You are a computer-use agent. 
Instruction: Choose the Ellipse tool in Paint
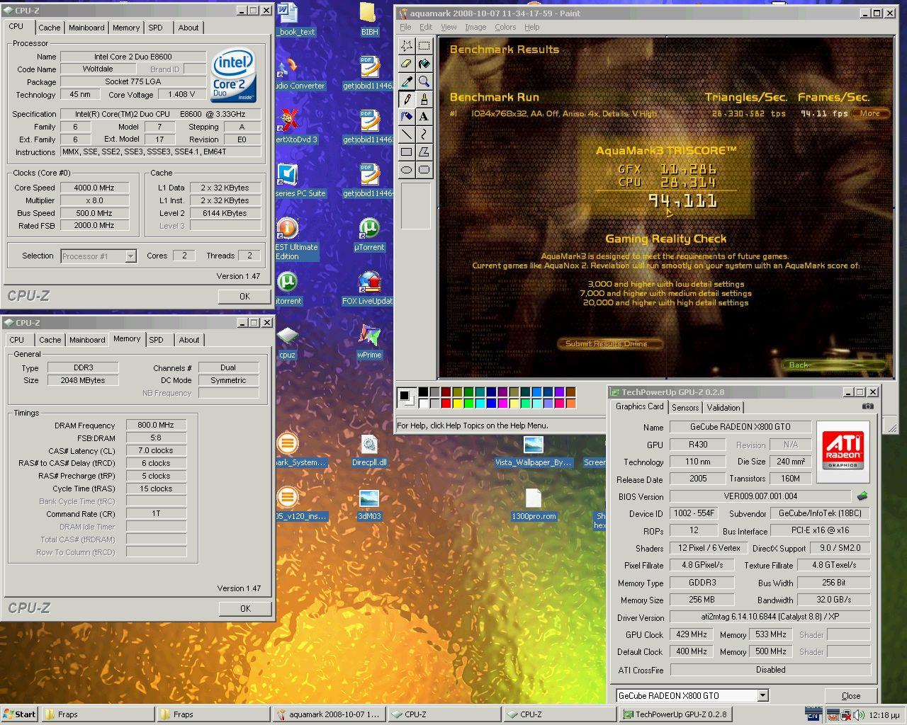(x=407, y=170)
